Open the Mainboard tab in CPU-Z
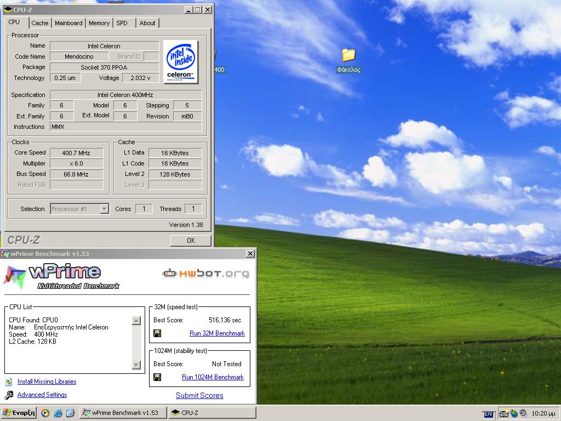Image resolution: width=561 pixels, height=421 pixels. click(68, 23)
